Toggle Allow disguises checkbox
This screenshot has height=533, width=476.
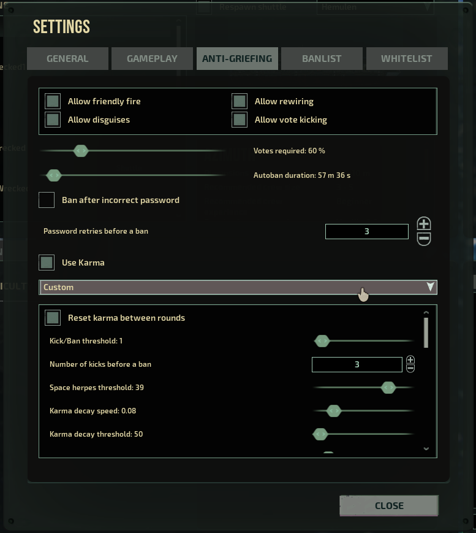click(x=53, y=120)
